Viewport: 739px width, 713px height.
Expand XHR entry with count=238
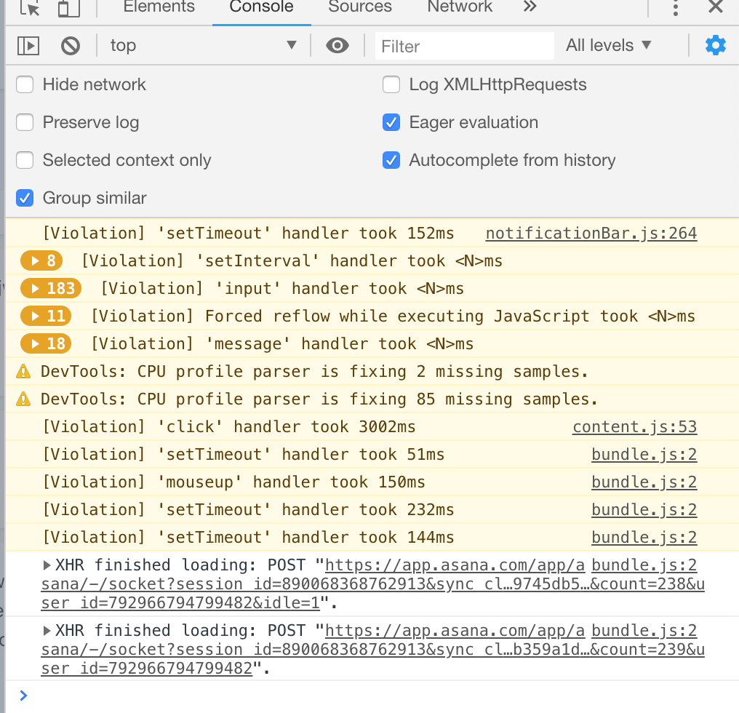(x=47, y=565)
